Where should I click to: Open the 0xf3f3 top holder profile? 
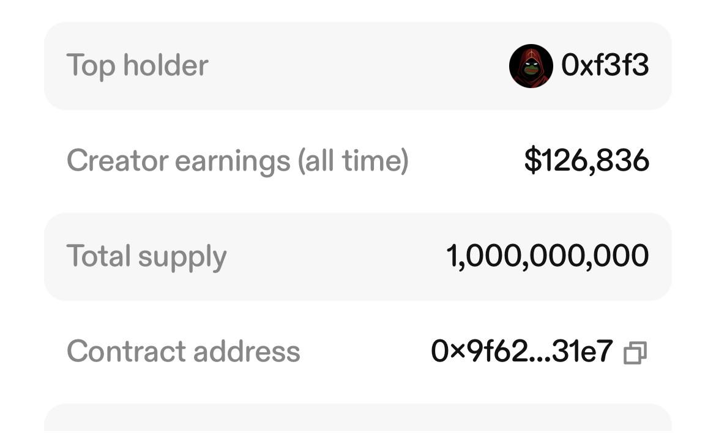(605, 65)
